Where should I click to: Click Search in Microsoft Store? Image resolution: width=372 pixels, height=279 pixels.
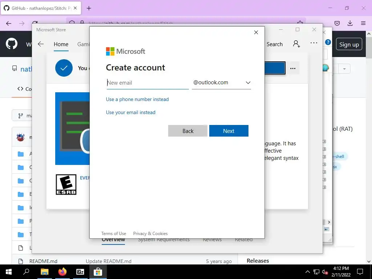[275, 44]
